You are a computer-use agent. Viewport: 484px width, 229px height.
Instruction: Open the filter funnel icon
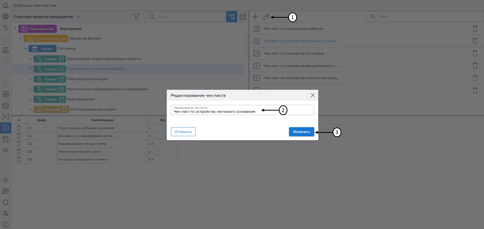(136, 17)
